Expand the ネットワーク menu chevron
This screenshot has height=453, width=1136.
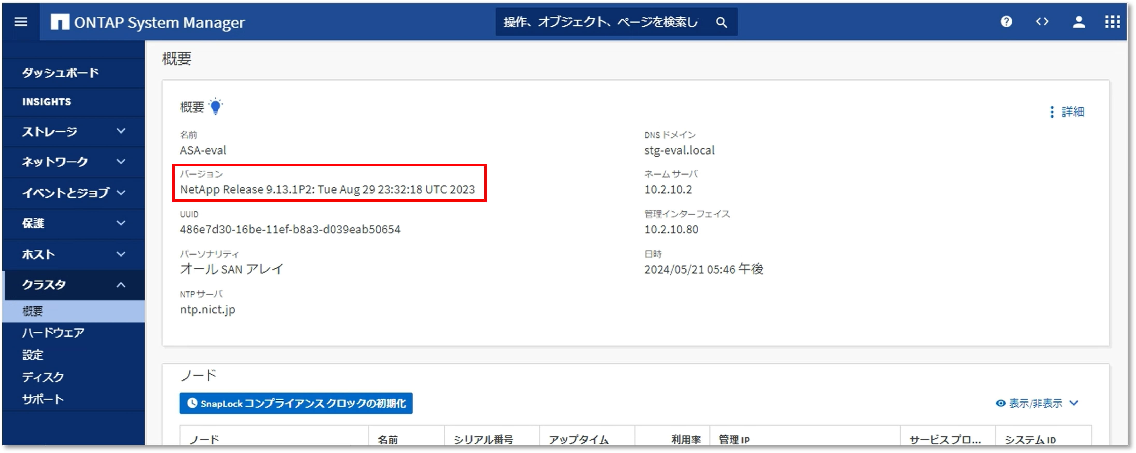click(x=121, y=161)
